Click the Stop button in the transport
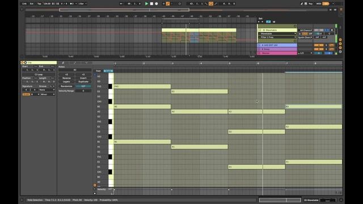Viewport: 363px width, 204px height. pos(151,4)
